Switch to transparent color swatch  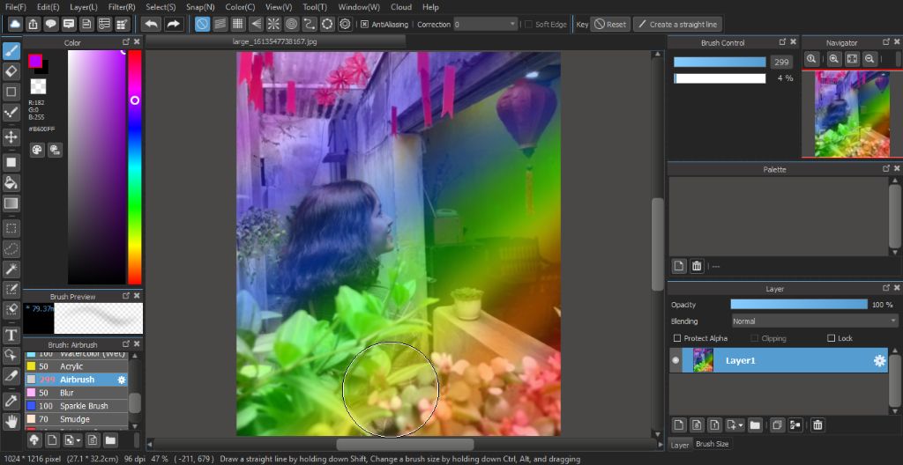(x=38, y=86)
